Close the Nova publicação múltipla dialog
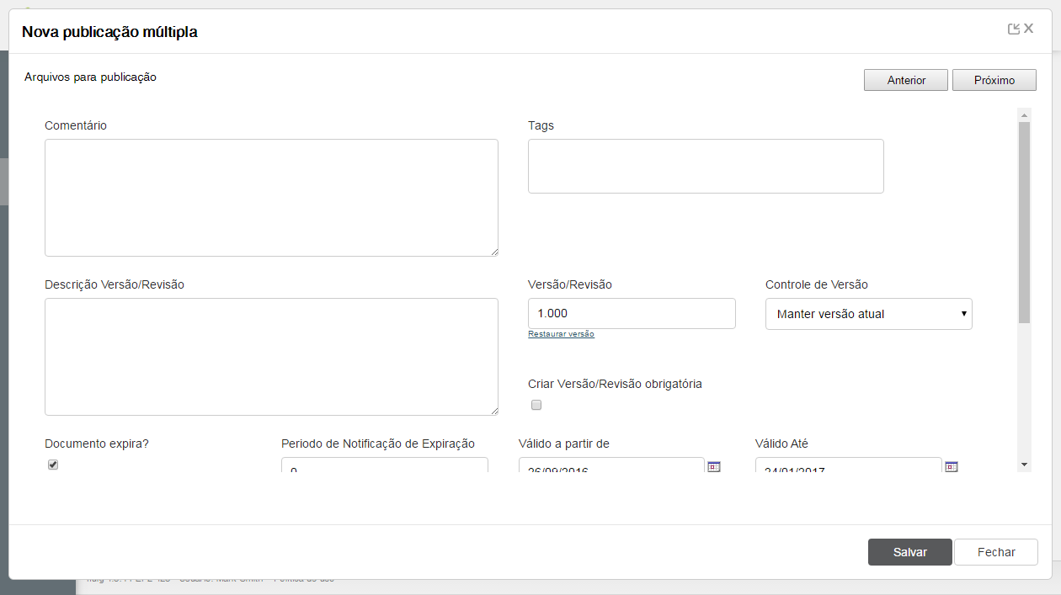Screen dimensions: 1061x595 coord(1029,29)
